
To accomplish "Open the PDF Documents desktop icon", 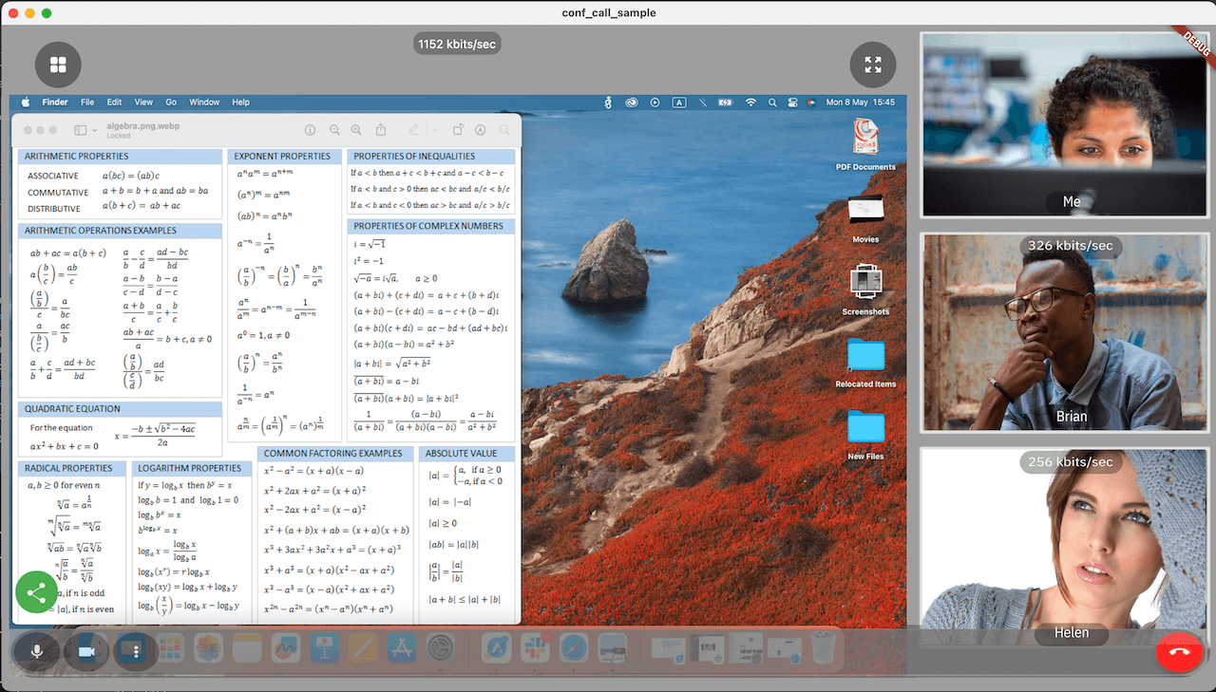I will [865, 144].
